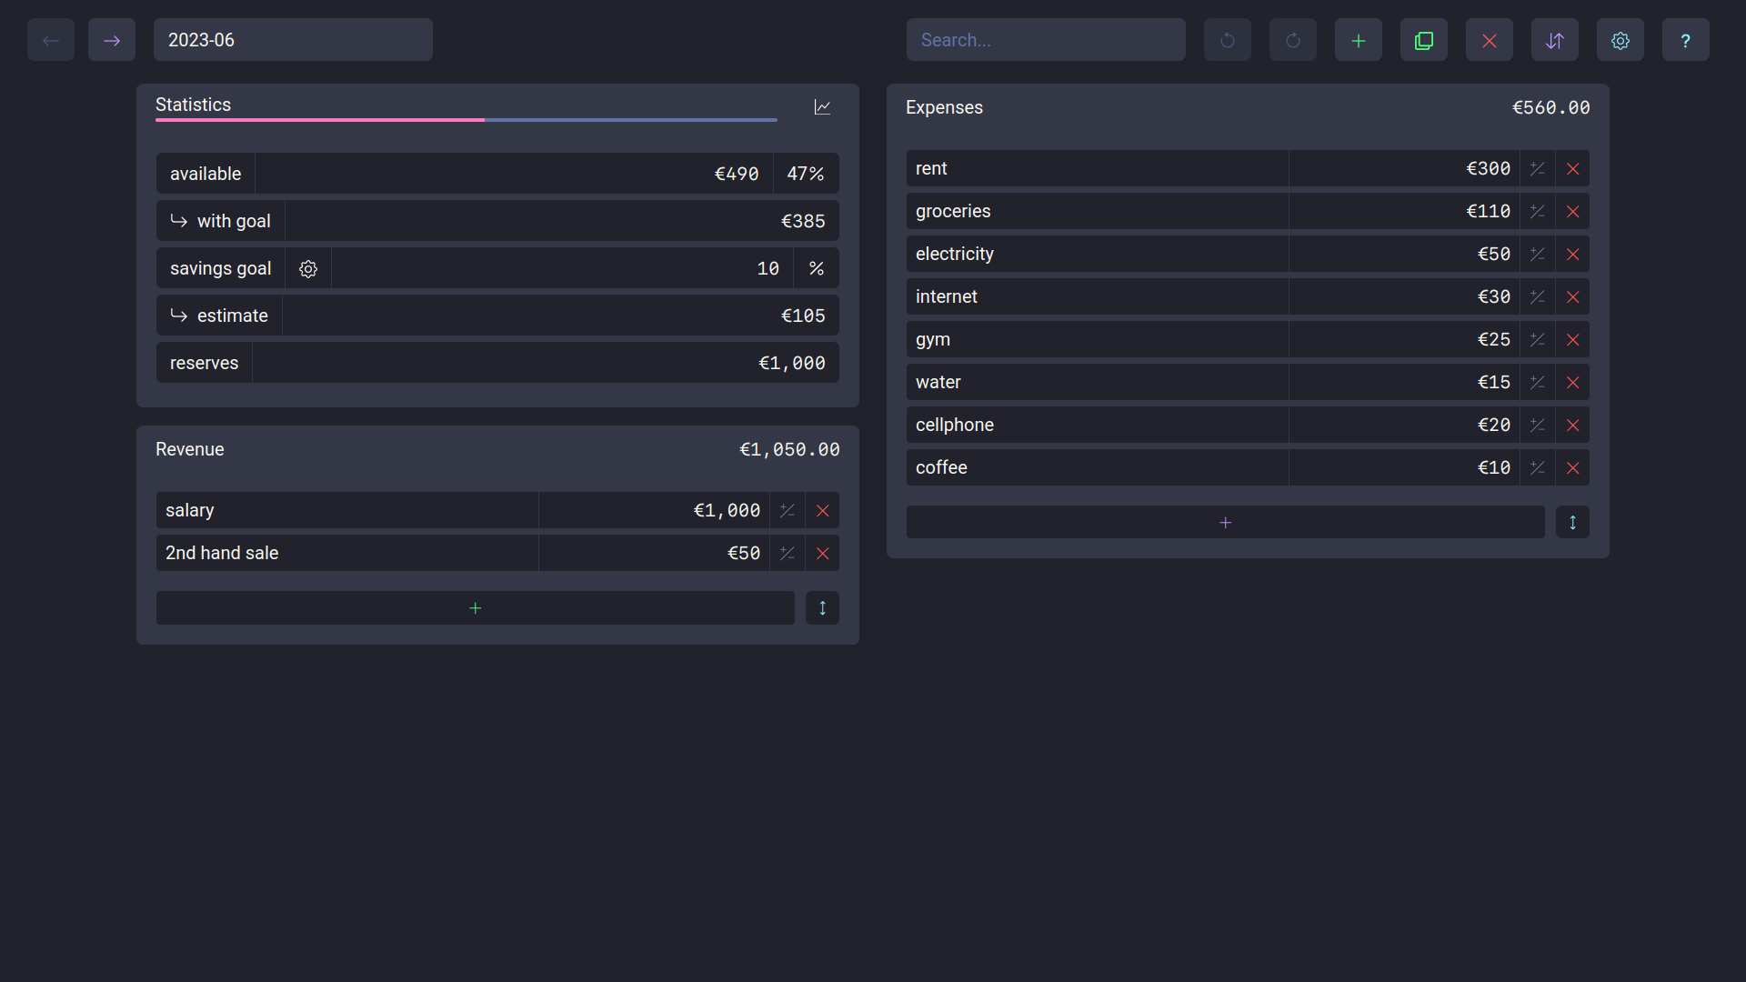The image size is (1746, 982).
Task: Remove the internet expense row
Action: (1572, 296)
